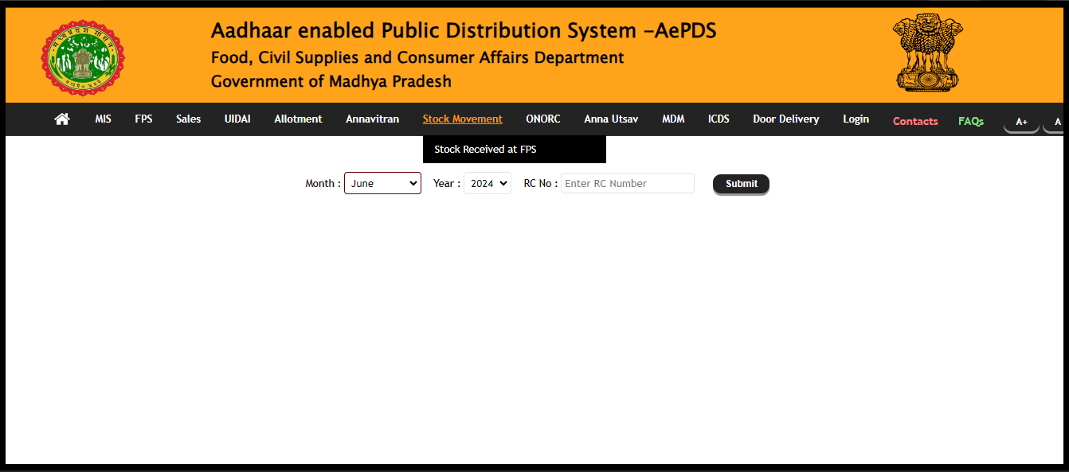Image resolution: width=1069 pixels, height=472 pixels.
Task: Open the Annavitran menu
Action: pyautogui.click(x=372, y=119)
